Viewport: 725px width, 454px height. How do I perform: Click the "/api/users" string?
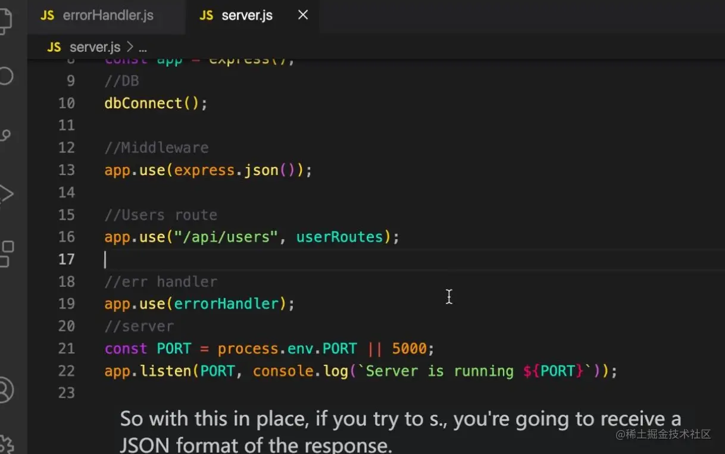[226, 237]
